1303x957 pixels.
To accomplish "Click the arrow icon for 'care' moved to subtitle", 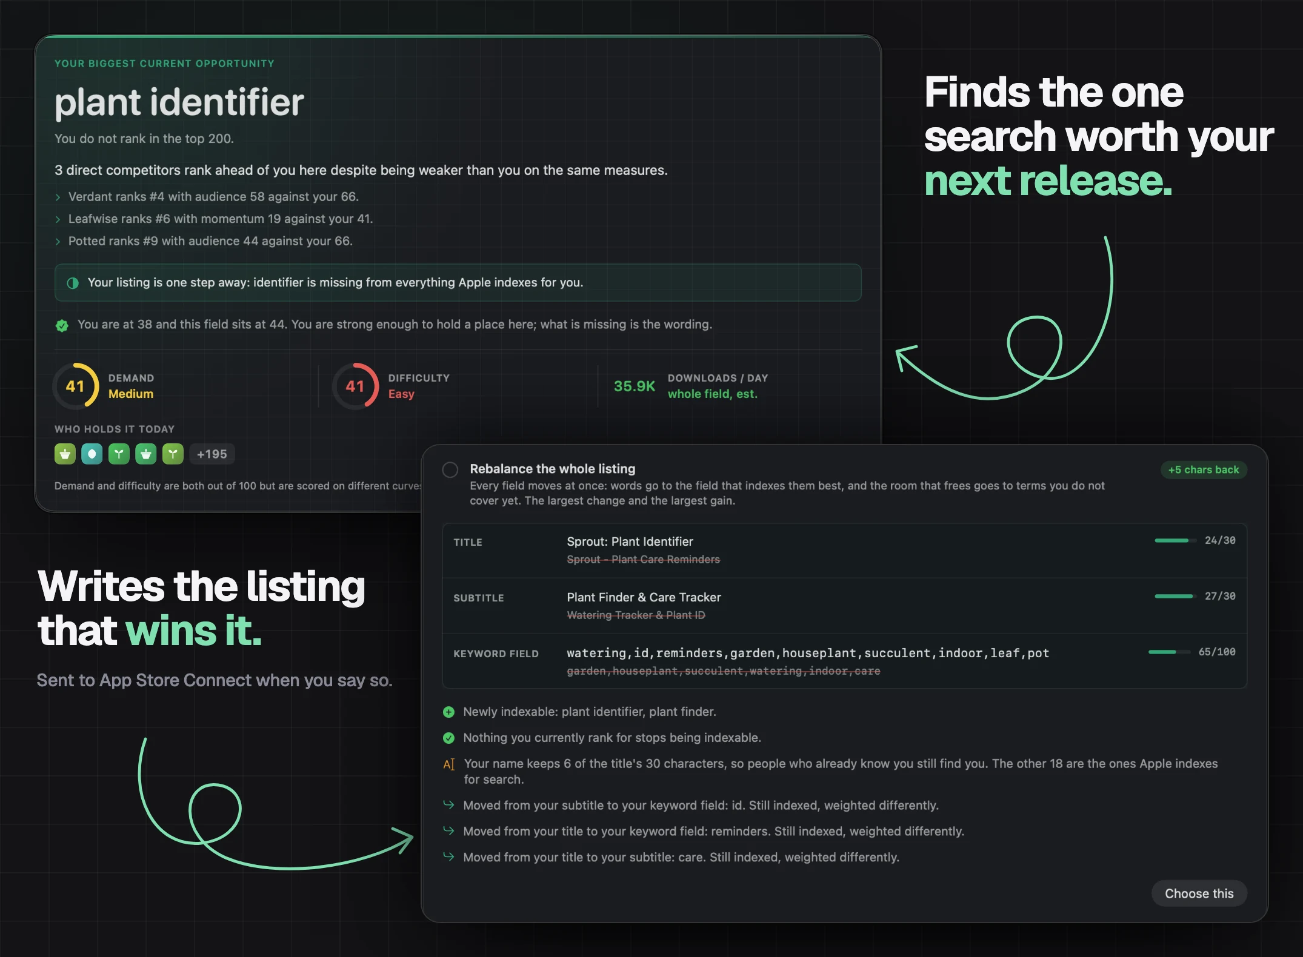I will point(448,856).
